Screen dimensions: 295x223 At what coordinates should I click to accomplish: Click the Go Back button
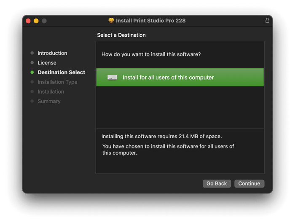(217, 183)
